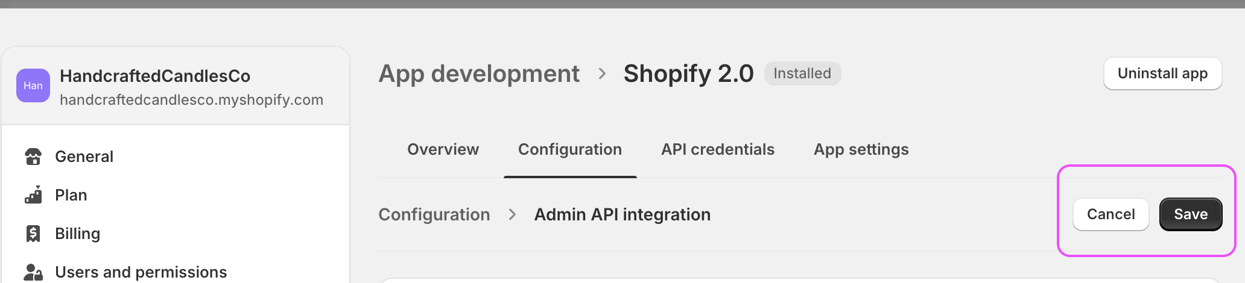The height and width of the screenshot is (283, 1245).
Task: Click the HandcraftedCandlesCo store name
Action: tap(155, 76)
